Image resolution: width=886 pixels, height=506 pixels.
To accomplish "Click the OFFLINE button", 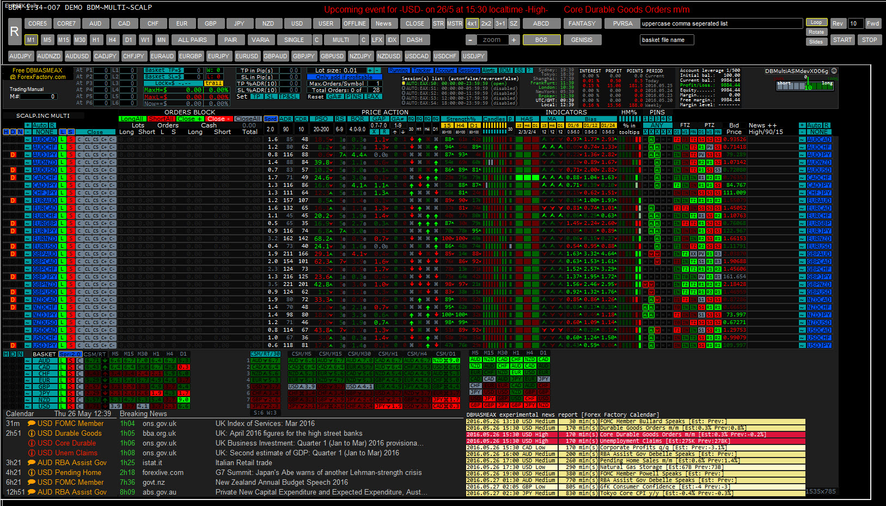I will pyautogui.click(x=355, y=23).
